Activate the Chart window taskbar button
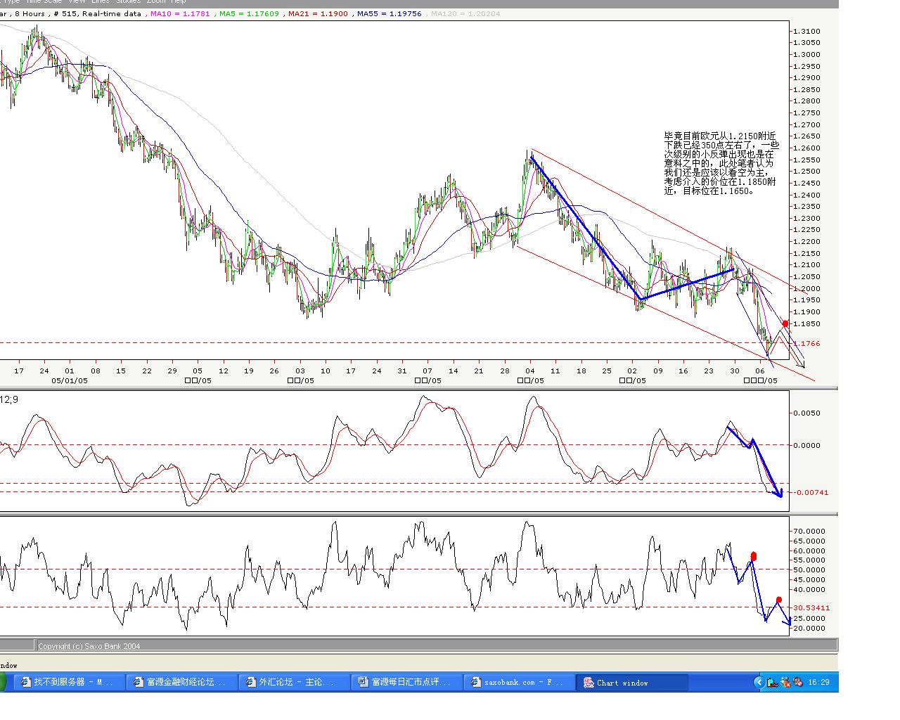The width and height of the screenshot is (900, 720). tap(631, 682)
